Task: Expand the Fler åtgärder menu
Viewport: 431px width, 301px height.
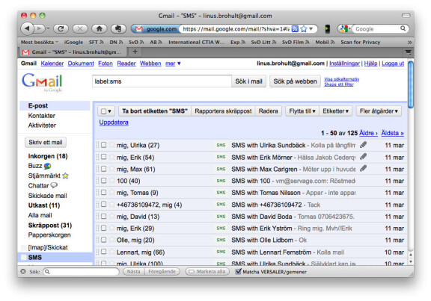Action: coord(379,111)
